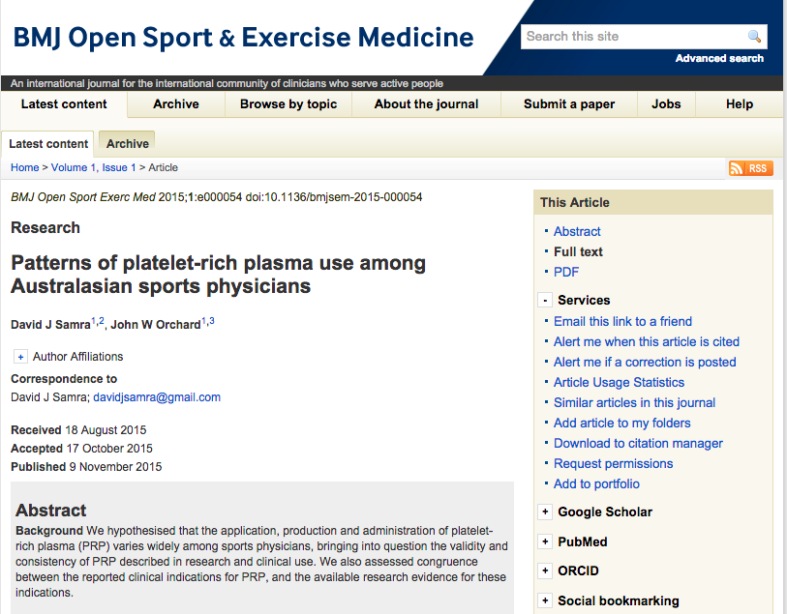Click Add article to my folders
Viewport: 787px width, 614px height.
tap(621, 424)
